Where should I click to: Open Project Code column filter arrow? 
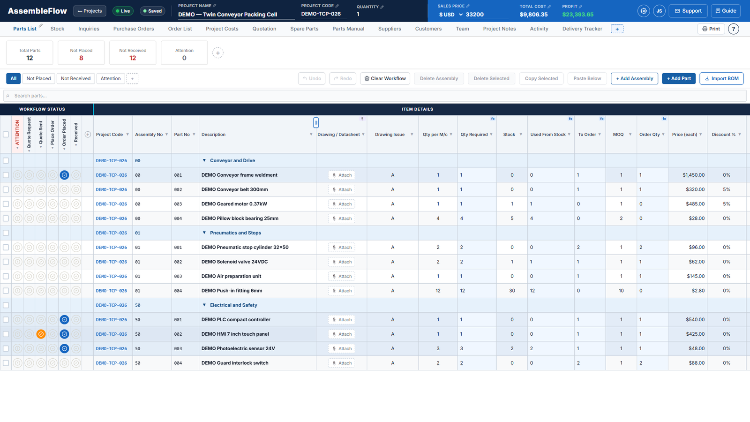point(127,135)
